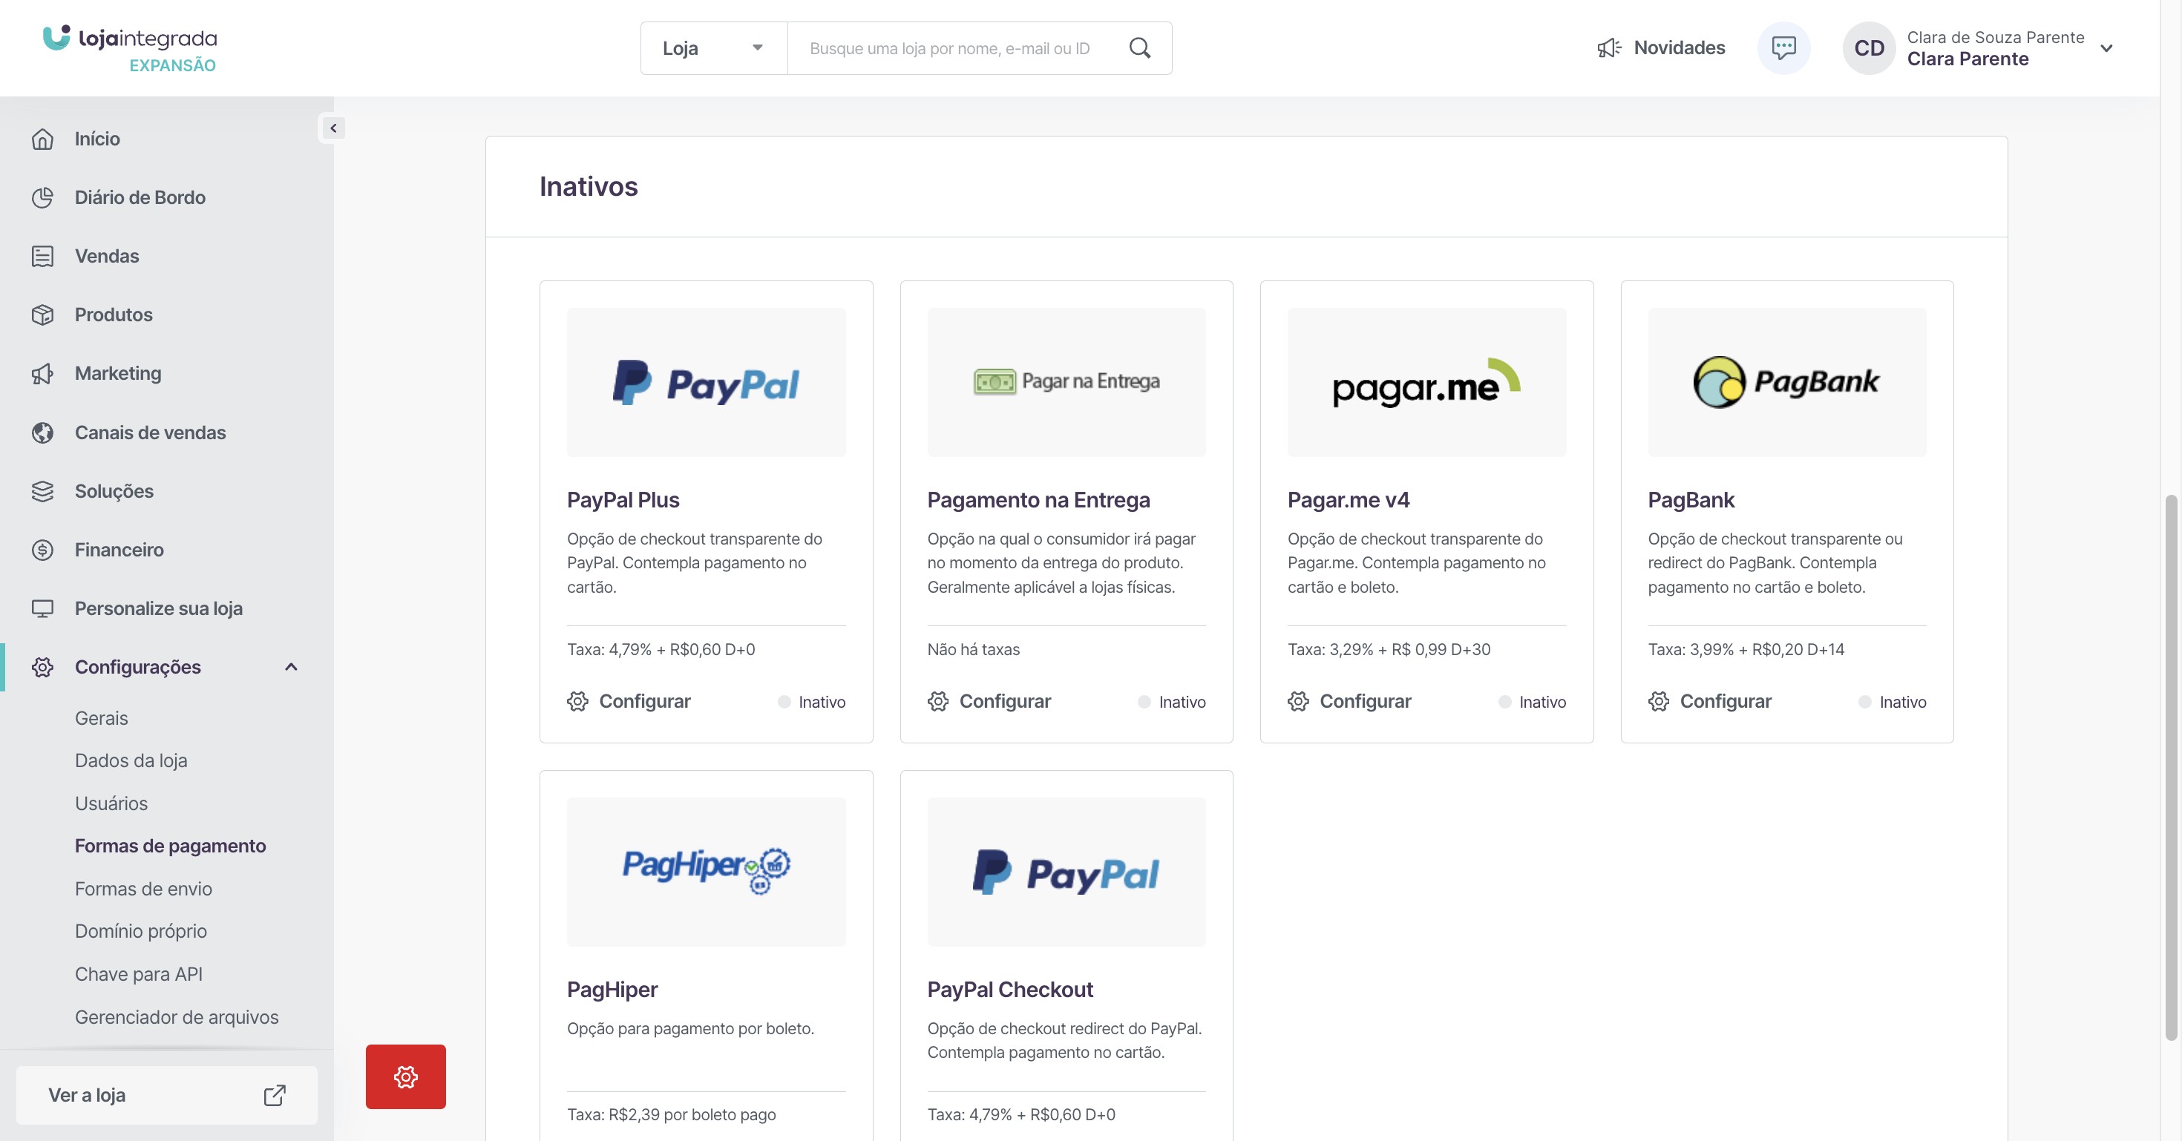The width and height of the screenshot is (2182, 1141).
Task: Open Financeiro dollar icon in sidebar
Action: [x=42, y=550]
